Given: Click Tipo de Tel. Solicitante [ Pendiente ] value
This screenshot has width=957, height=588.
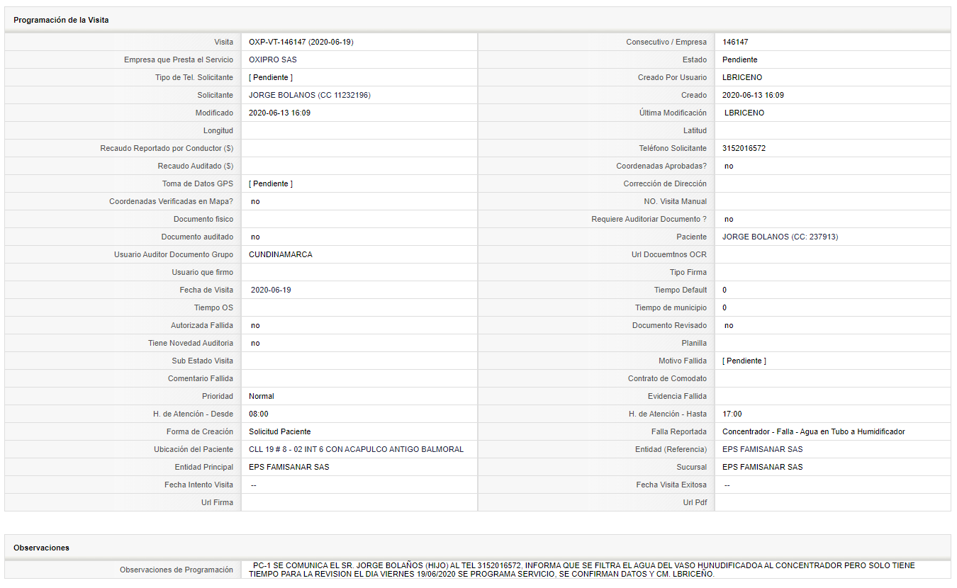Looking at the screenshot, I should [x=271, y=78].
